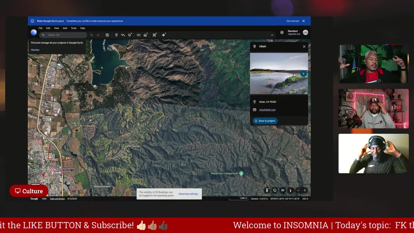The width and height of the screenshot is (414, 233).
Task: Click the Adventist Health hospital marker
Action: click(x=52, y=170)
